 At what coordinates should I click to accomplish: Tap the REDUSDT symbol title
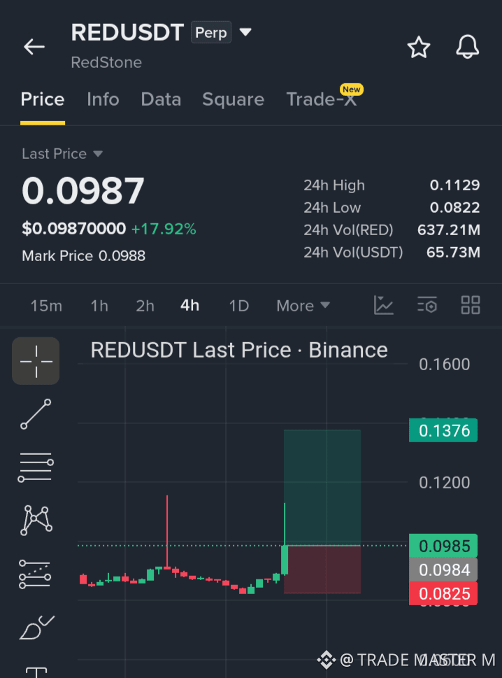[x=127, y=32]
